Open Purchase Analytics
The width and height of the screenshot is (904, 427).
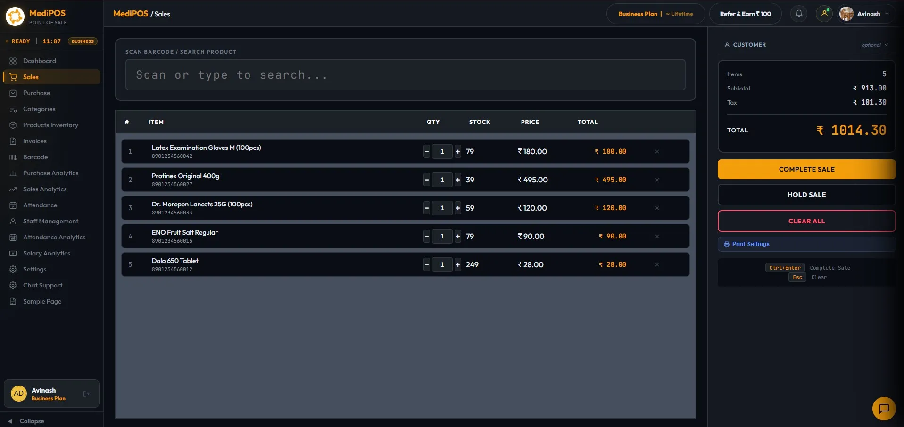tap(51, 173)
